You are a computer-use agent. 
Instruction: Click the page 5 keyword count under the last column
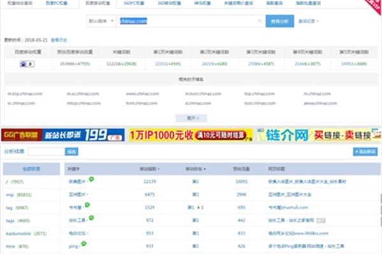pyautogui.click(x=354, y=64)
